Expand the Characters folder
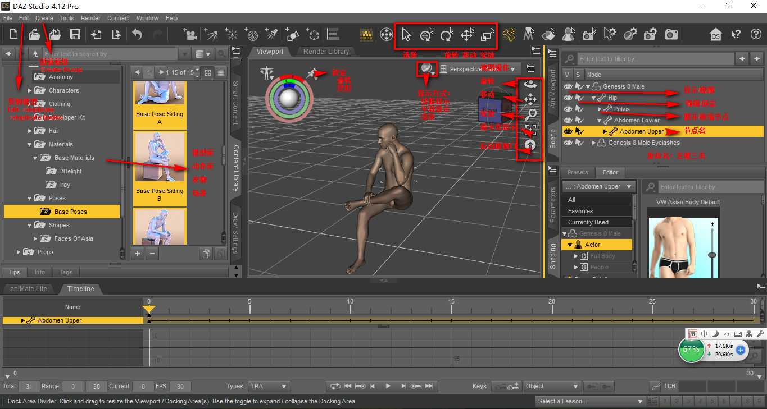The height and width of the screenshot is (409, 767). 30,90
